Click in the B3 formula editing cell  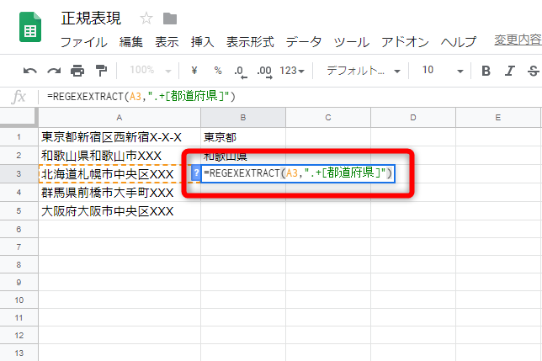(x=298, y=173)
